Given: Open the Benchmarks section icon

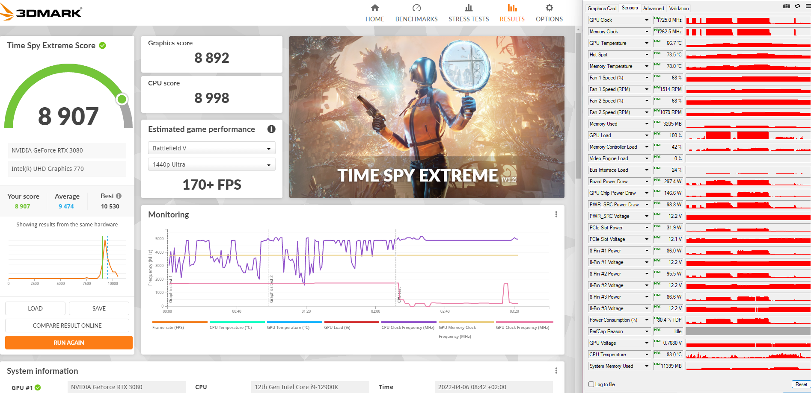Looking at the screenshot, I should click(416, 8).
